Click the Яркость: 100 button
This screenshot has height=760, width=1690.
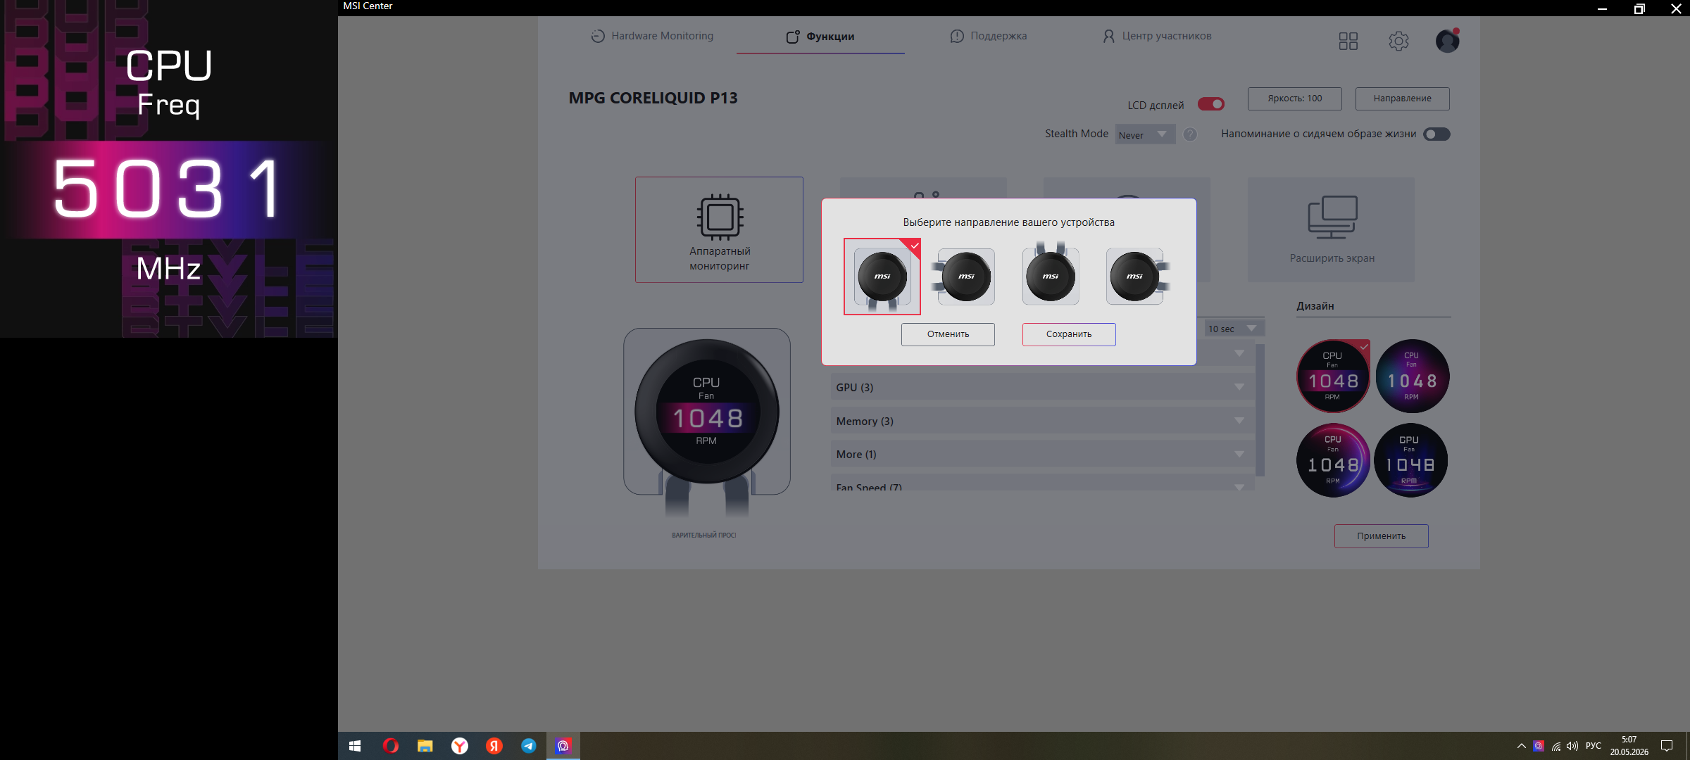click(1294, 99)
